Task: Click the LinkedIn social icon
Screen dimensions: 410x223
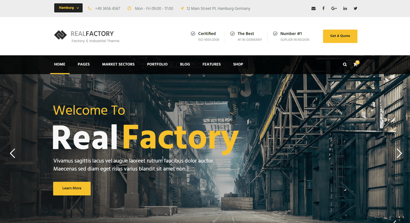Action: [x=345, y=8]
